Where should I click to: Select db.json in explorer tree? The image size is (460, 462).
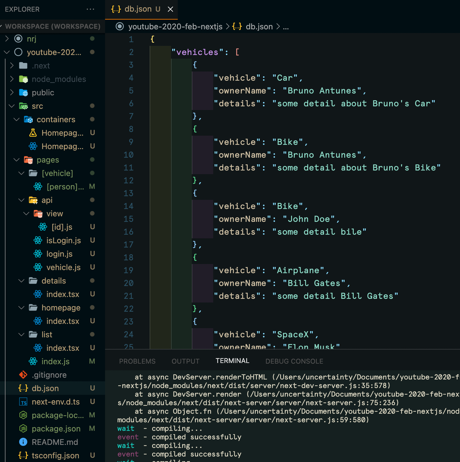coord(53,388)
